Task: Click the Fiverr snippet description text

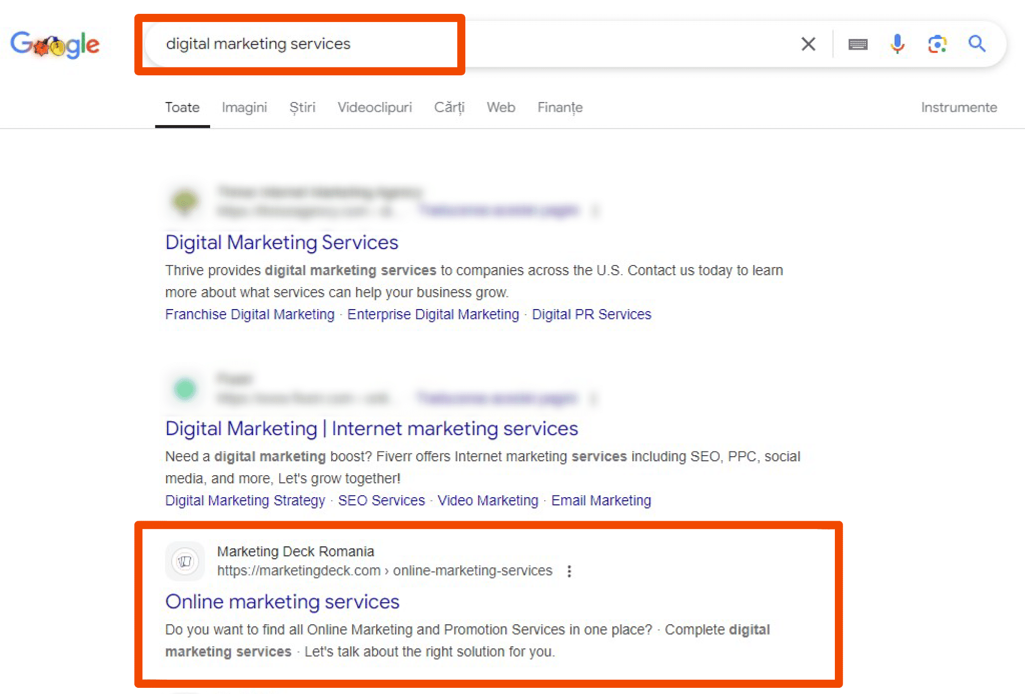Action: click(x=482, y=467)
